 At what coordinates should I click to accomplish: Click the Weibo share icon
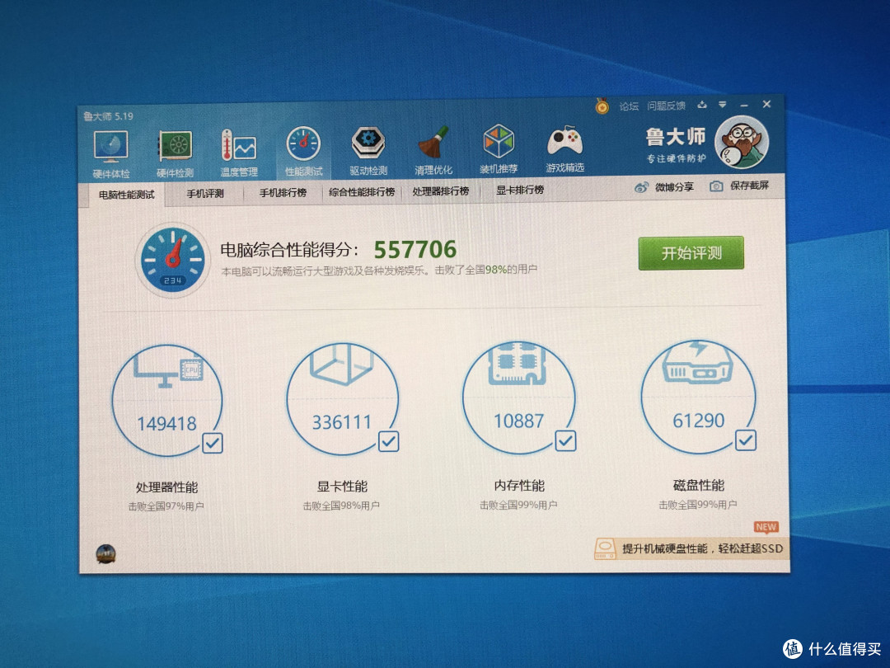tap(641, 187)
